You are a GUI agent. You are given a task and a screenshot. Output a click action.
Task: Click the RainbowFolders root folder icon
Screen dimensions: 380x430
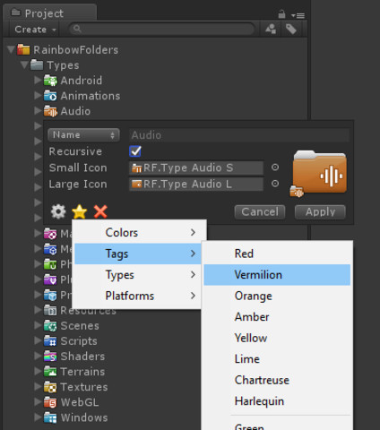tap(23, 49)
